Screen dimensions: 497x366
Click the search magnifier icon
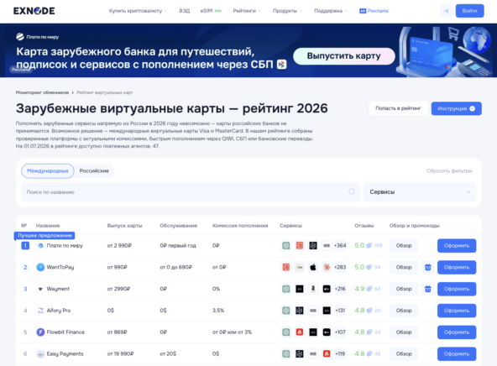point(352,191)
